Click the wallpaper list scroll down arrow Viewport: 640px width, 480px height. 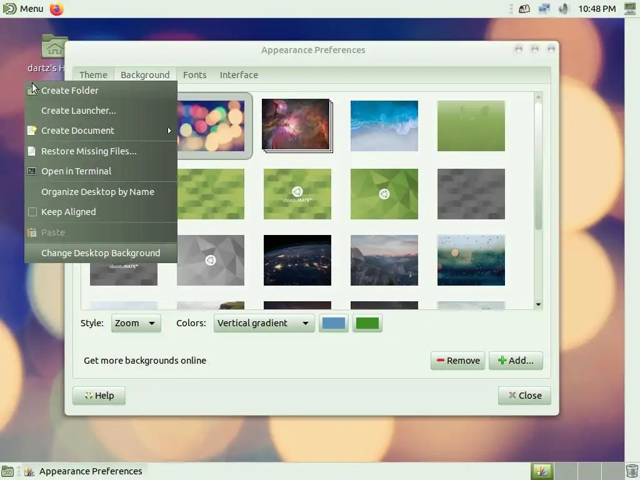pyautogui.click(x=538, y=304)
